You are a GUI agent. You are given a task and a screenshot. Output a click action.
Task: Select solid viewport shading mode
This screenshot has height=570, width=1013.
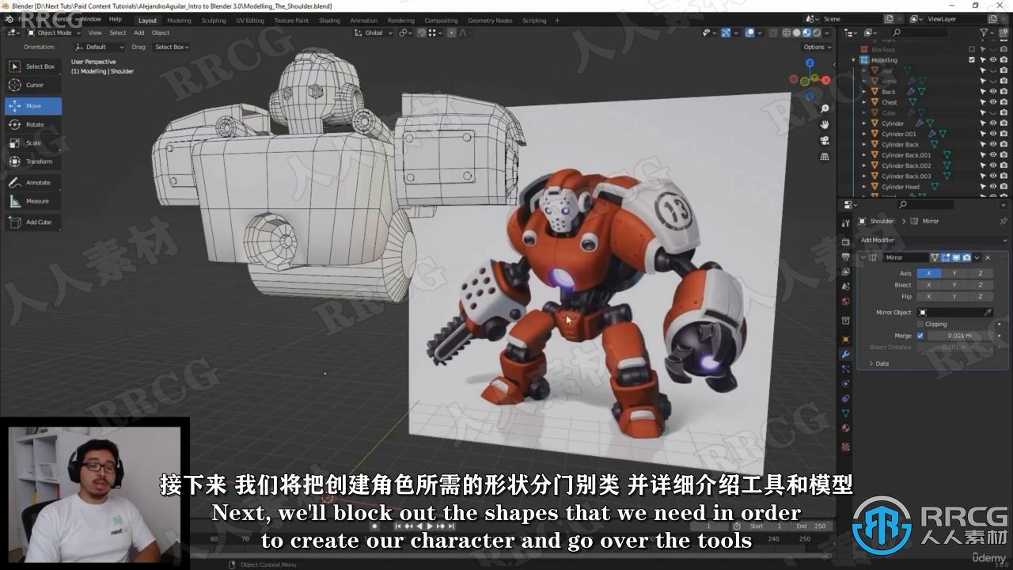796,32
